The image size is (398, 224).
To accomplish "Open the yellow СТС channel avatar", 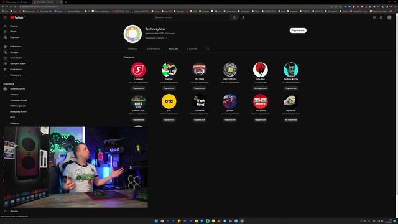I will coord(169,101).
